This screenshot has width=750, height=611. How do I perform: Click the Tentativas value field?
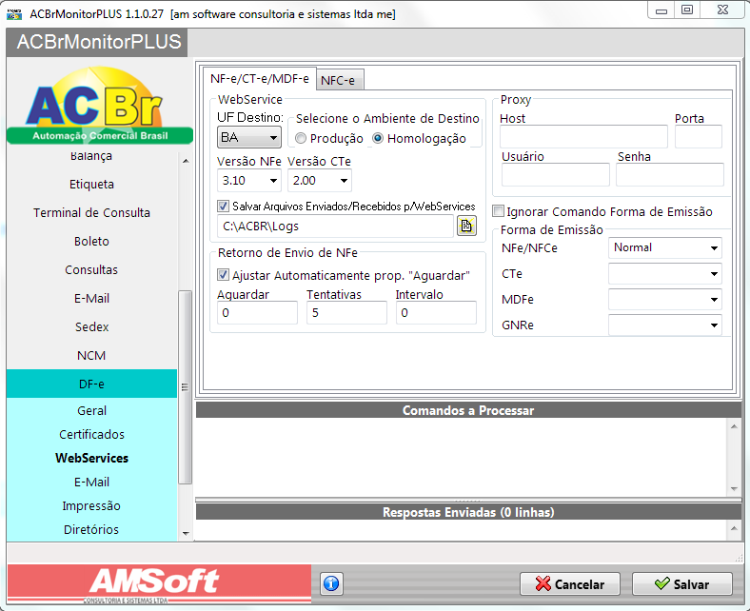coord(346,313)
